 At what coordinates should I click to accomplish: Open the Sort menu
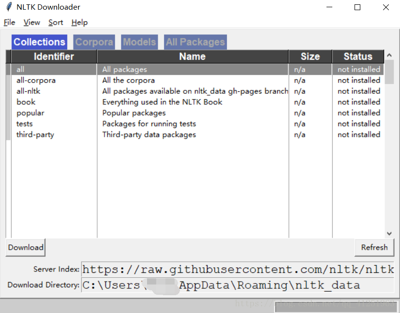tap(56, 22)
